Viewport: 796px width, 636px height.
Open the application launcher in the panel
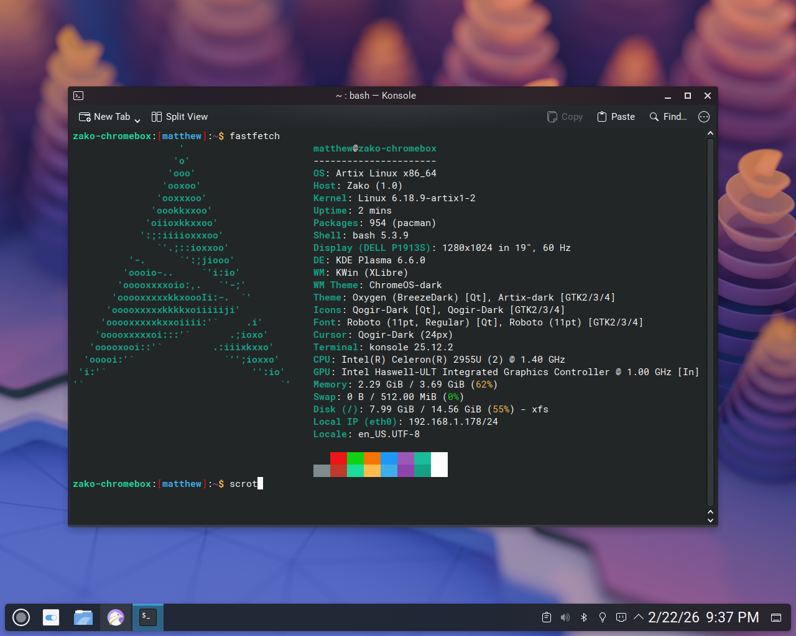point(21,617)
